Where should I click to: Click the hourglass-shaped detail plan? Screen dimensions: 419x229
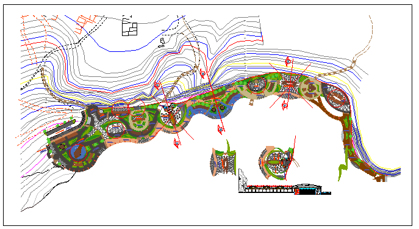point(223,161)
